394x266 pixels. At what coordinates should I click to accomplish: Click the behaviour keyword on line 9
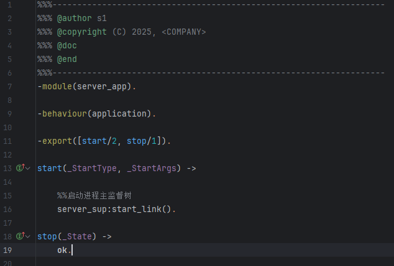[65, 114]
